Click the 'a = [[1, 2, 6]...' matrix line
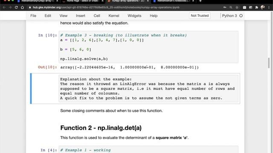Screen dimensions: 273x153 pos(102,40)
